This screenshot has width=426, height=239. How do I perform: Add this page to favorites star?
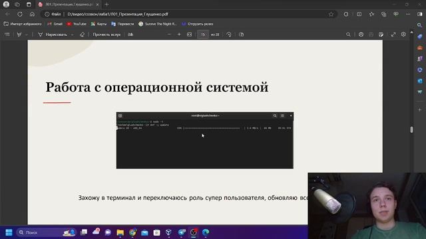pyautogui.click(x=331, y=14)
